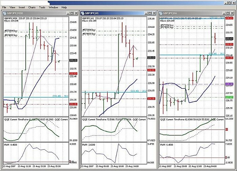
Task: Click HiLow 229.280 label in H4 chart
Action: pyautogui.click(x=168, y=21)
